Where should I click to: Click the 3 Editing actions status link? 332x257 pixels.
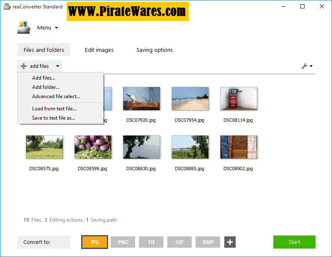point(64,220)
